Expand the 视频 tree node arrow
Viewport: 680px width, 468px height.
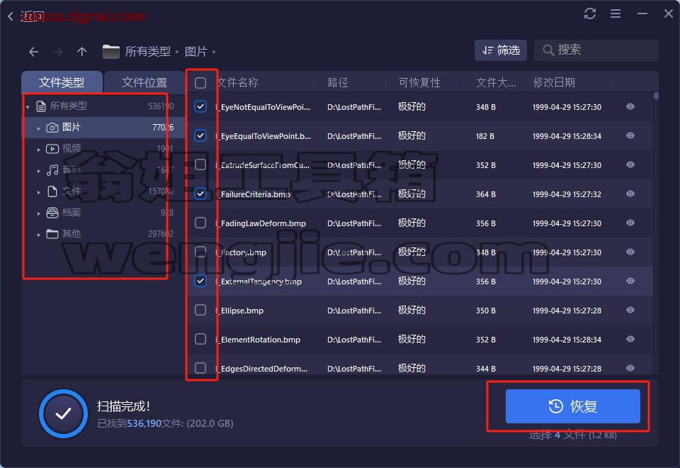pos(38,150)
